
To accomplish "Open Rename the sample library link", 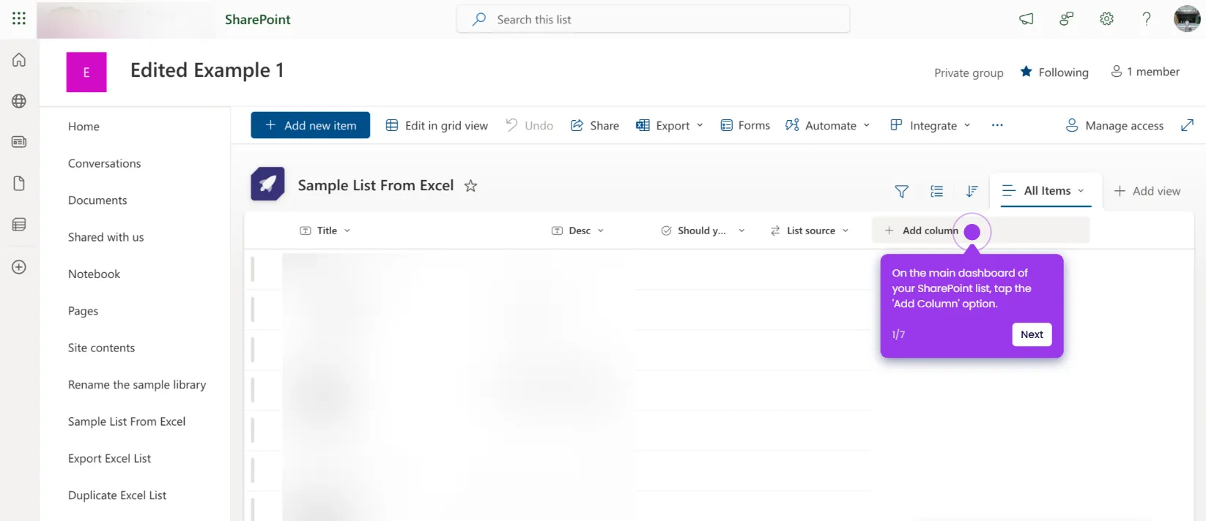I will click(137, 385).
